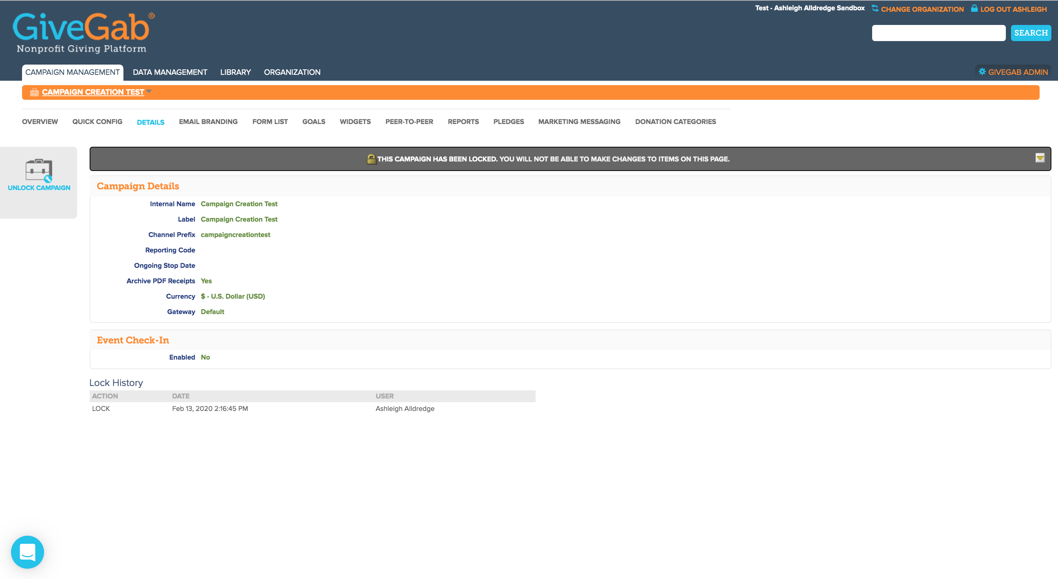This screenshot has width=1058, height=579.
Task: Go to the Peer-to-Peer tab
Action: [410, 121]
